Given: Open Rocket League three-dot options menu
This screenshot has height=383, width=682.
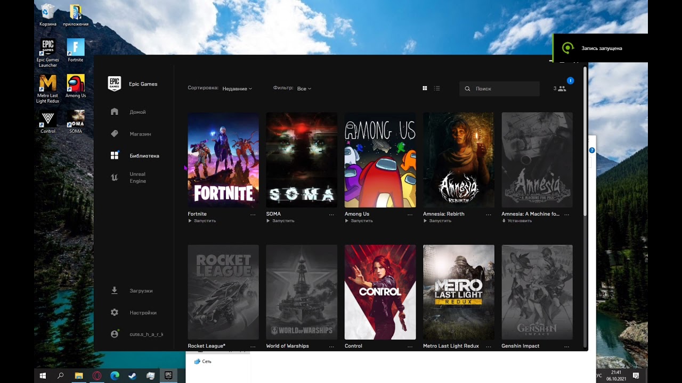Looking at the screenshot, I should pyautogui.click(x=253, y=346).
